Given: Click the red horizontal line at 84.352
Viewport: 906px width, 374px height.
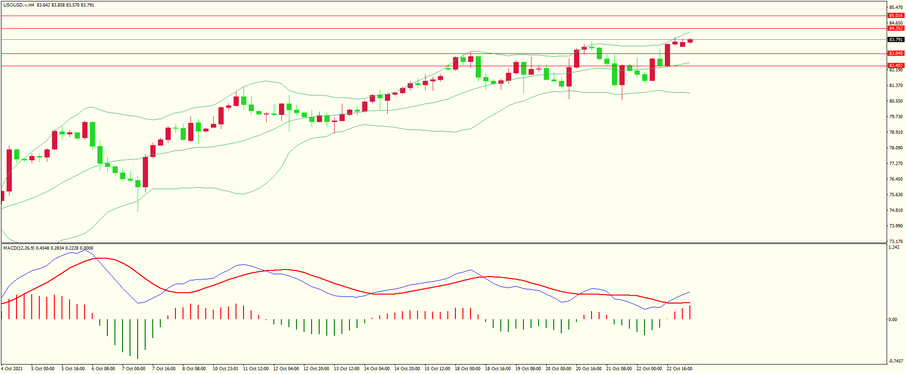Looking at the screenshot, I should [426, 29].
